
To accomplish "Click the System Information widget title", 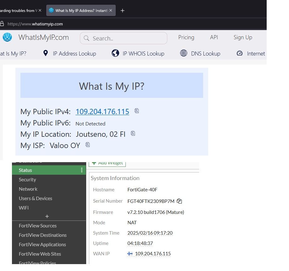I will pos(115,178).
